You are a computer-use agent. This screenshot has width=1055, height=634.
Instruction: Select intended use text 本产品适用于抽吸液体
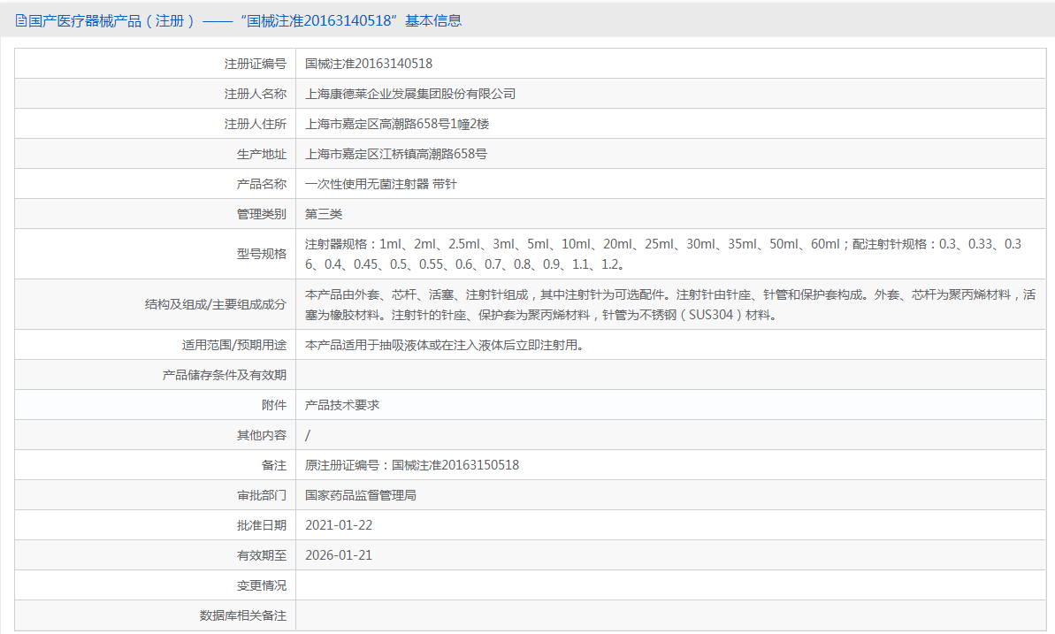point(444,345)
